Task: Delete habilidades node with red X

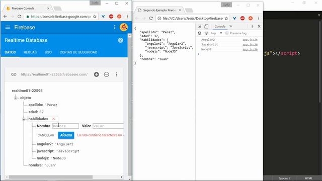Action: point(54,119)
